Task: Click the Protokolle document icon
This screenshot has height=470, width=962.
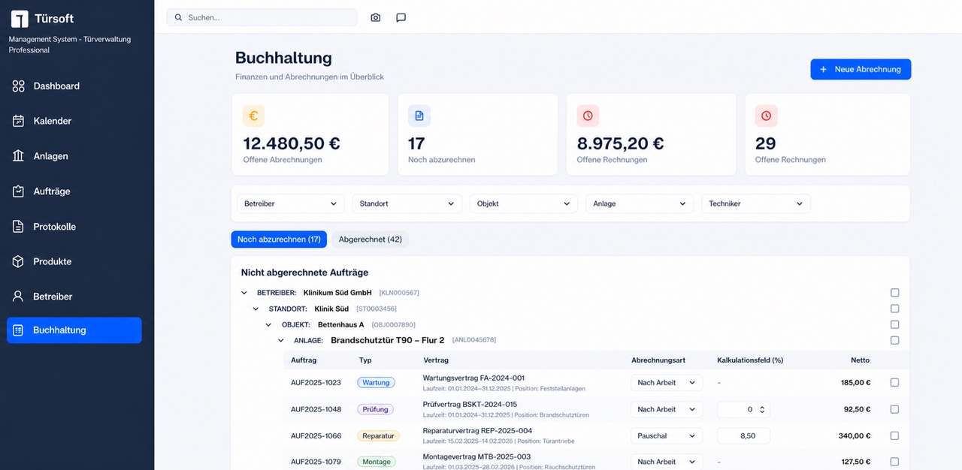Action: coord(19,227)
